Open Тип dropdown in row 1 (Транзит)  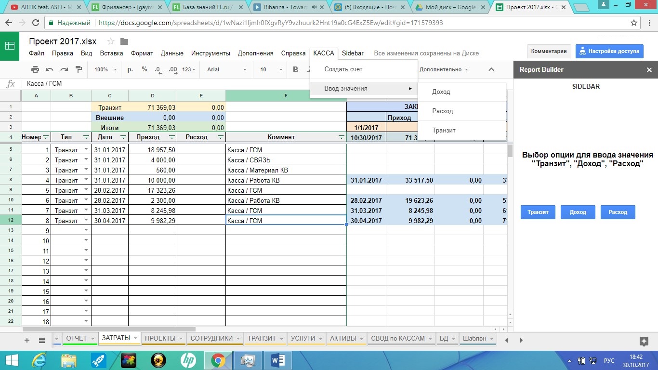pos(86,150)
